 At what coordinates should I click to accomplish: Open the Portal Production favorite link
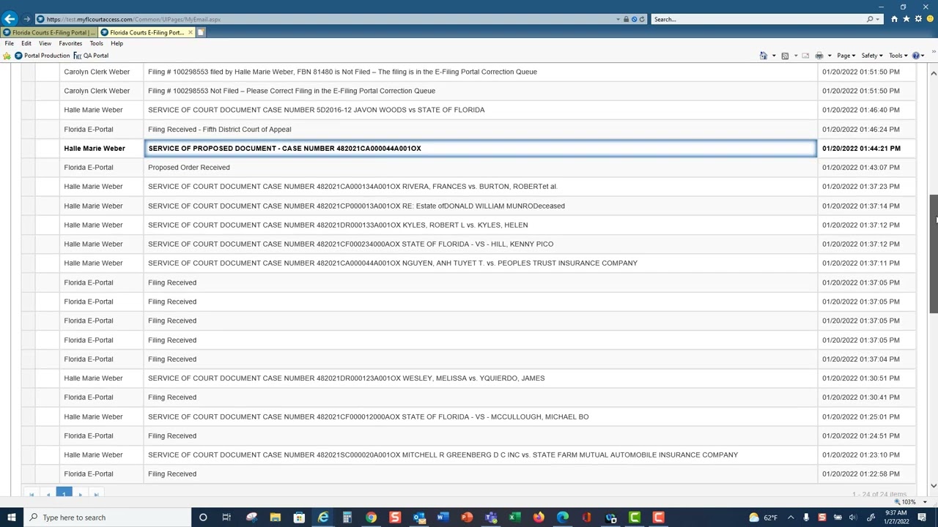[43, 56]
